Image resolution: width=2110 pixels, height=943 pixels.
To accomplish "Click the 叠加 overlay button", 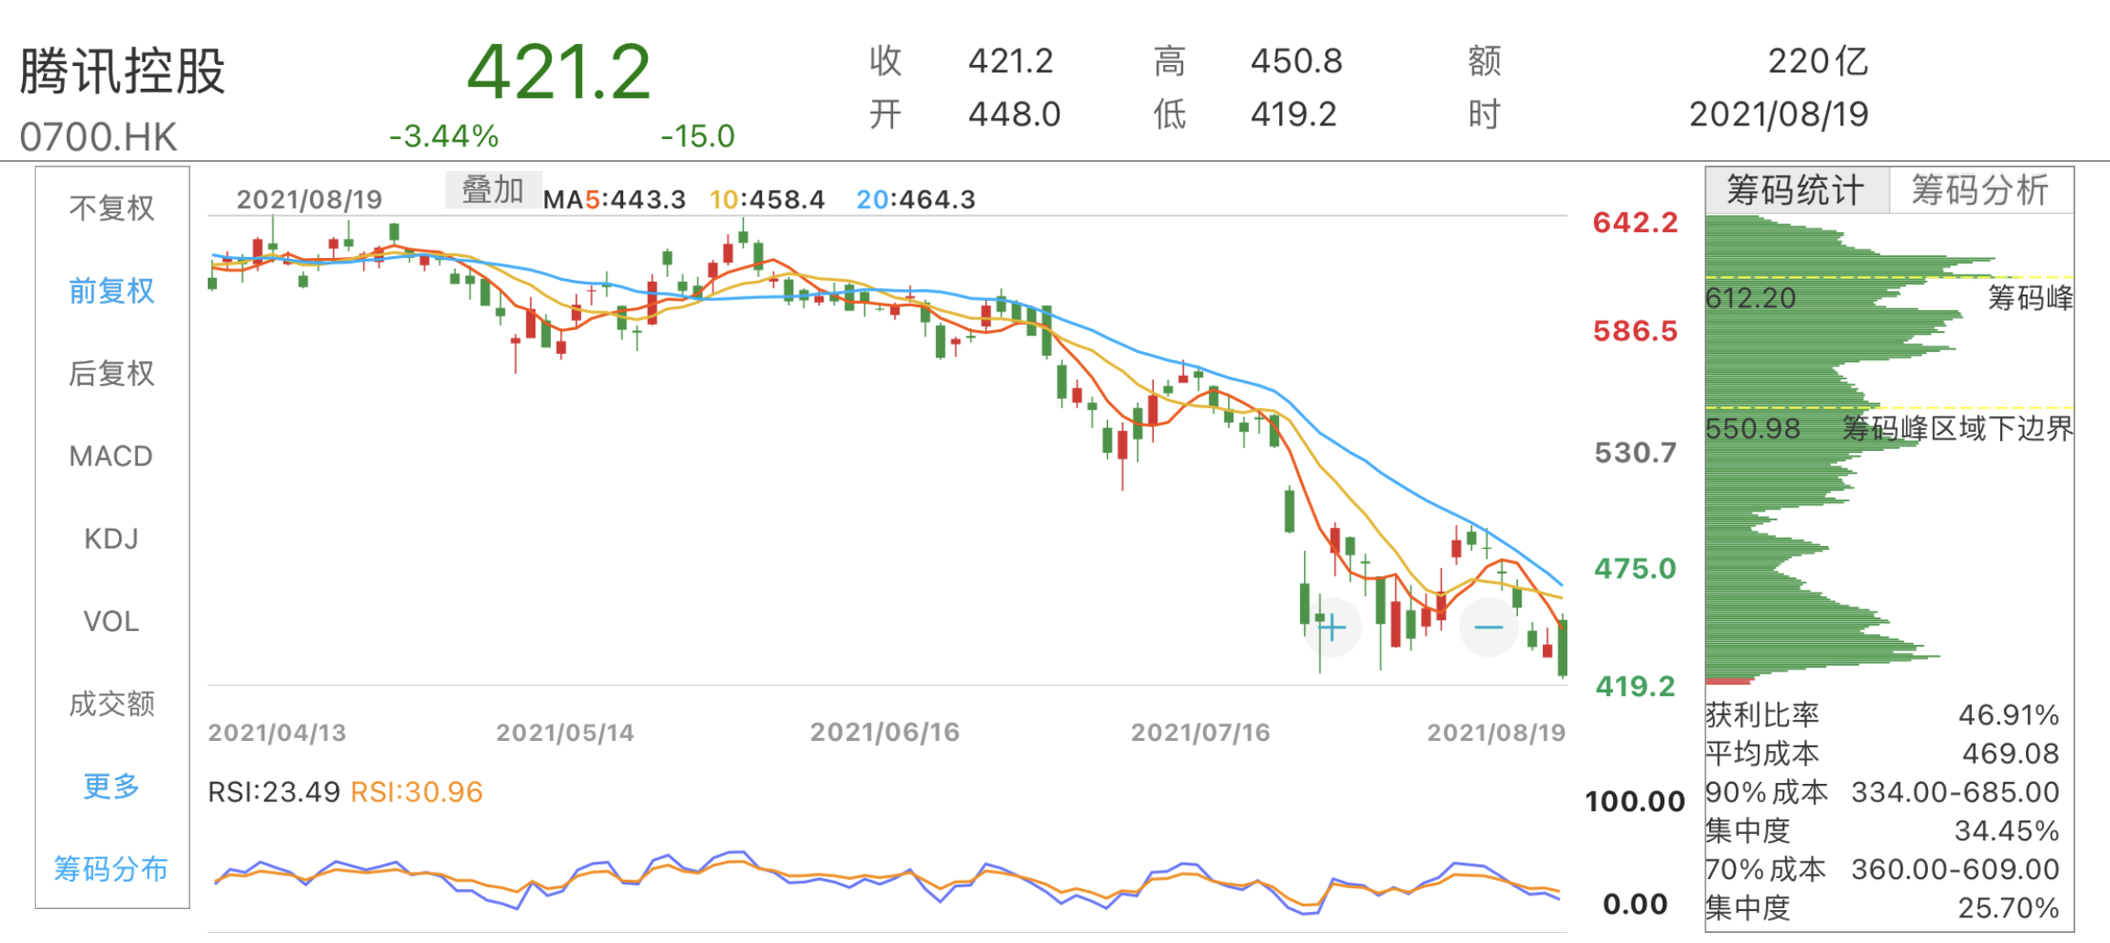I will (x=493, y=190).
